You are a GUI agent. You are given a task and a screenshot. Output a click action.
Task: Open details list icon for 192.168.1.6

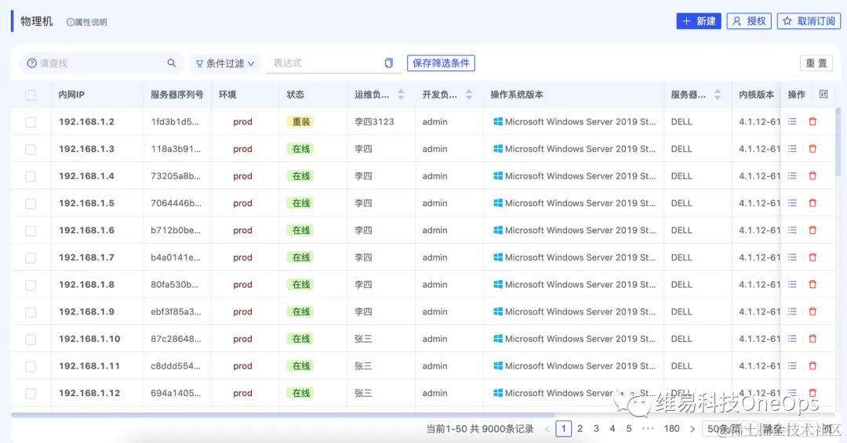[x=792, y=230]
